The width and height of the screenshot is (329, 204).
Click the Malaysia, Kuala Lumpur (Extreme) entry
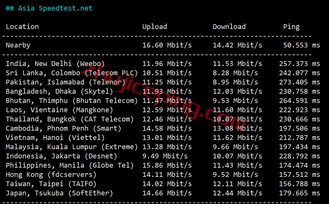pos(72,147)
